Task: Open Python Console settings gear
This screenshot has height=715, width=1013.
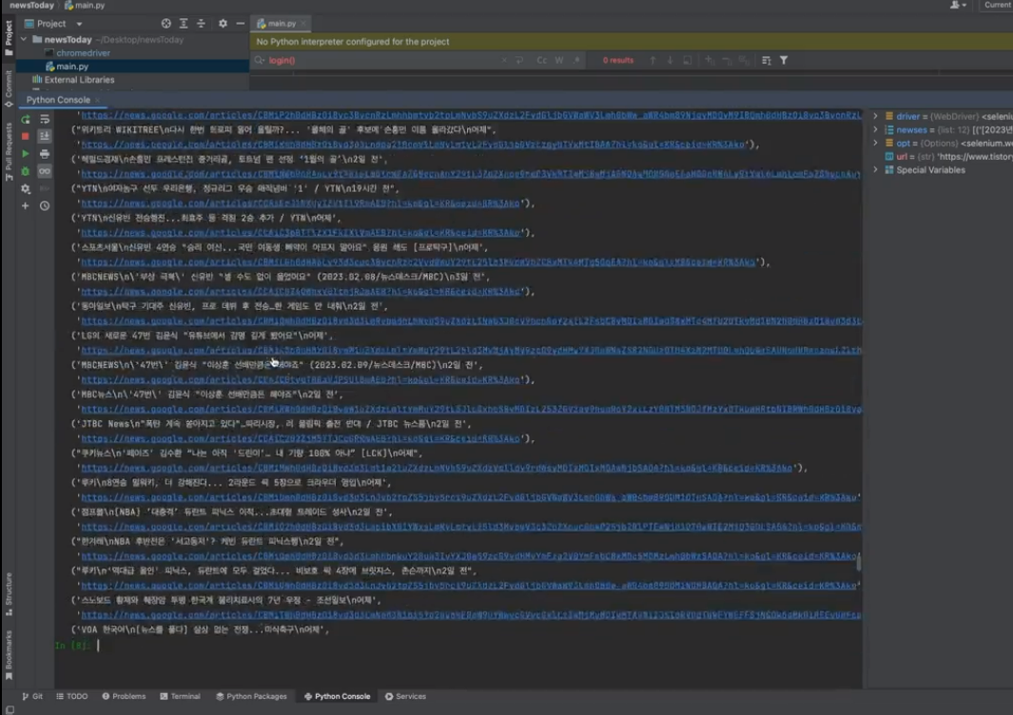Action: click(x=25, y=188)
